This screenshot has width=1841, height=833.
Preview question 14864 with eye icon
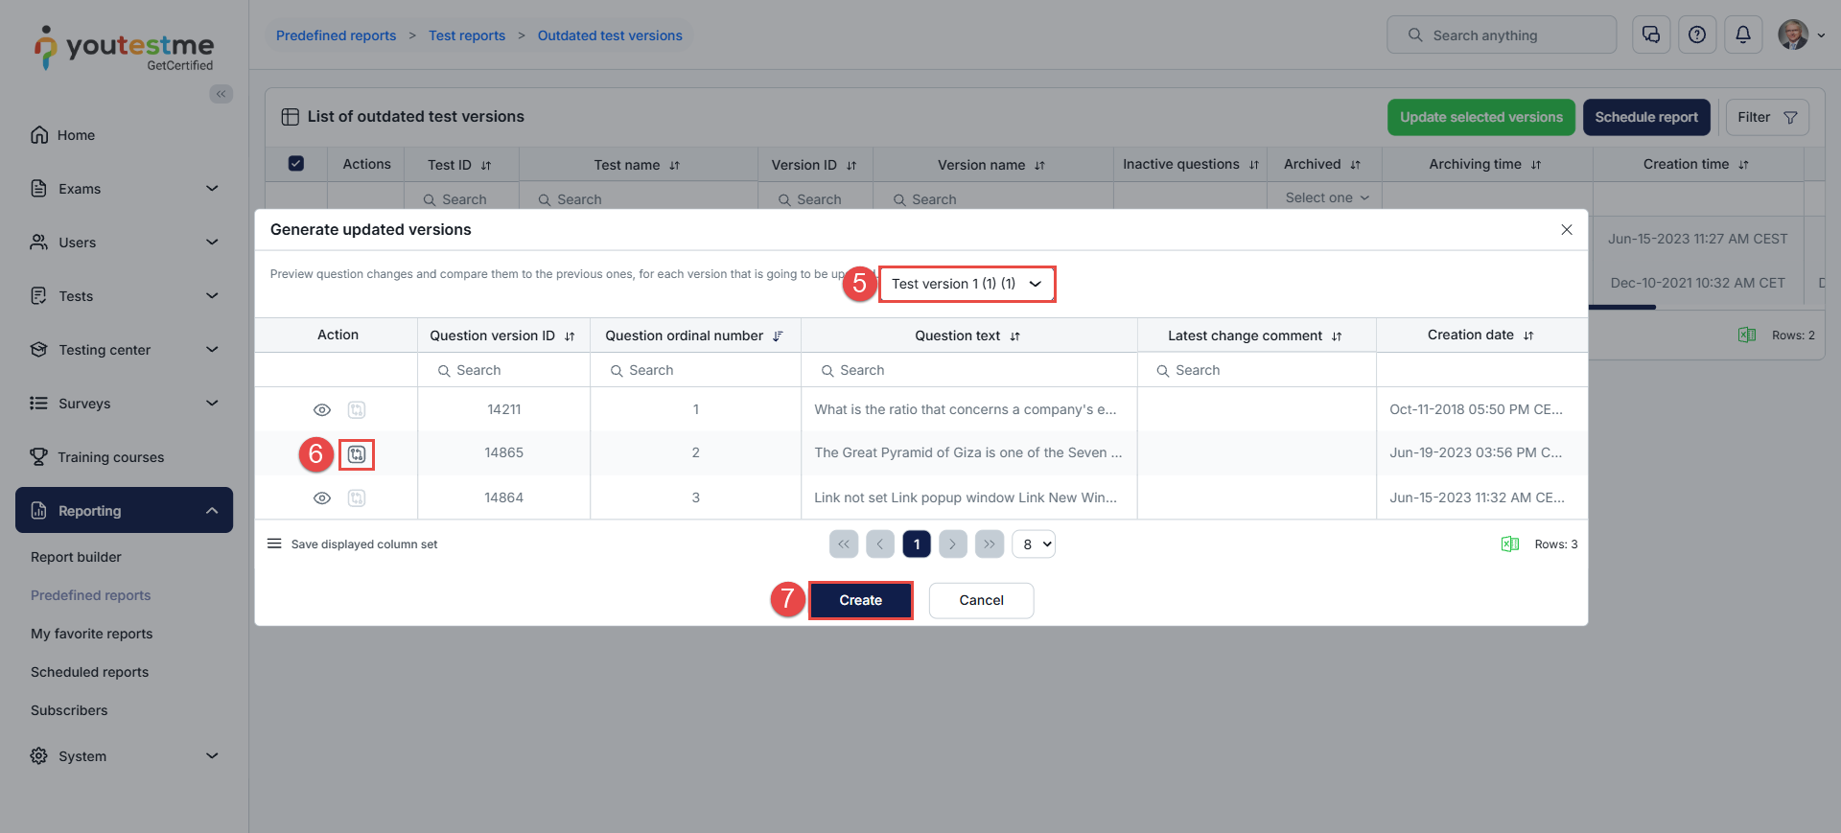click(x=322, y=498)
